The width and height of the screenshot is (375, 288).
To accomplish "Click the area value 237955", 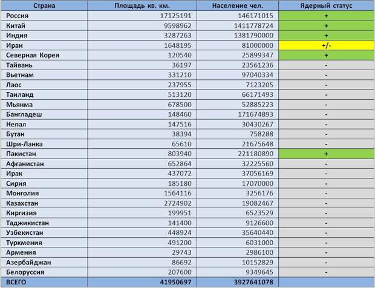I will coord(180,85).
